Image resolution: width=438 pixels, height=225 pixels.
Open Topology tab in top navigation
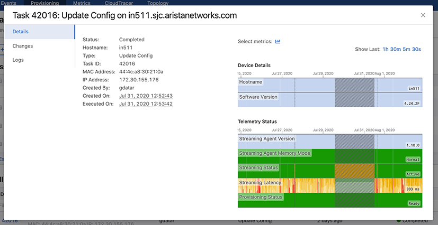(158, 3)
